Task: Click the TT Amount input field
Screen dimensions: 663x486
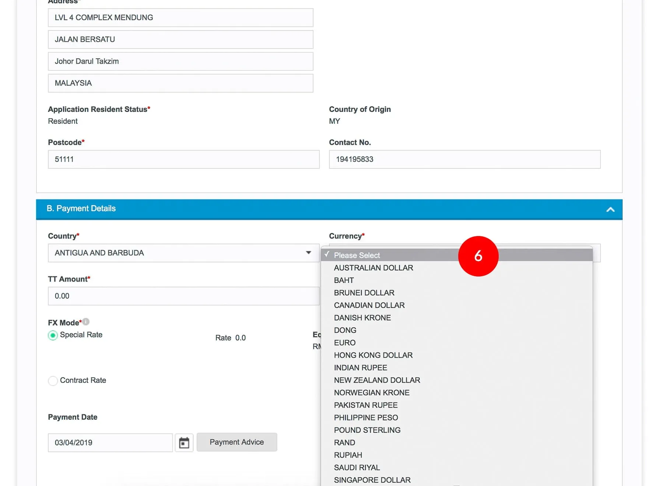Action: pyautogui.click(x=183, y=296)
